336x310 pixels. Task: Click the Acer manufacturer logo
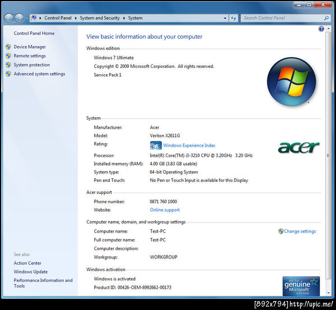pos(298,147)
